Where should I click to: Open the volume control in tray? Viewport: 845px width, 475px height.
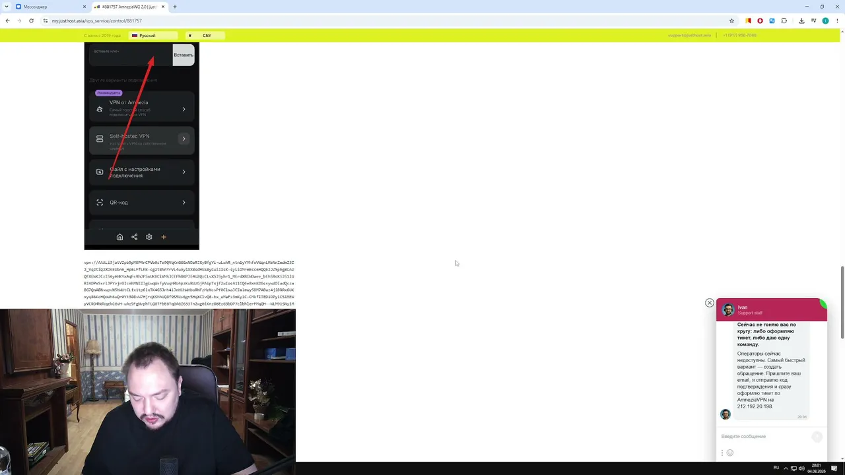(x=802, y=468)
